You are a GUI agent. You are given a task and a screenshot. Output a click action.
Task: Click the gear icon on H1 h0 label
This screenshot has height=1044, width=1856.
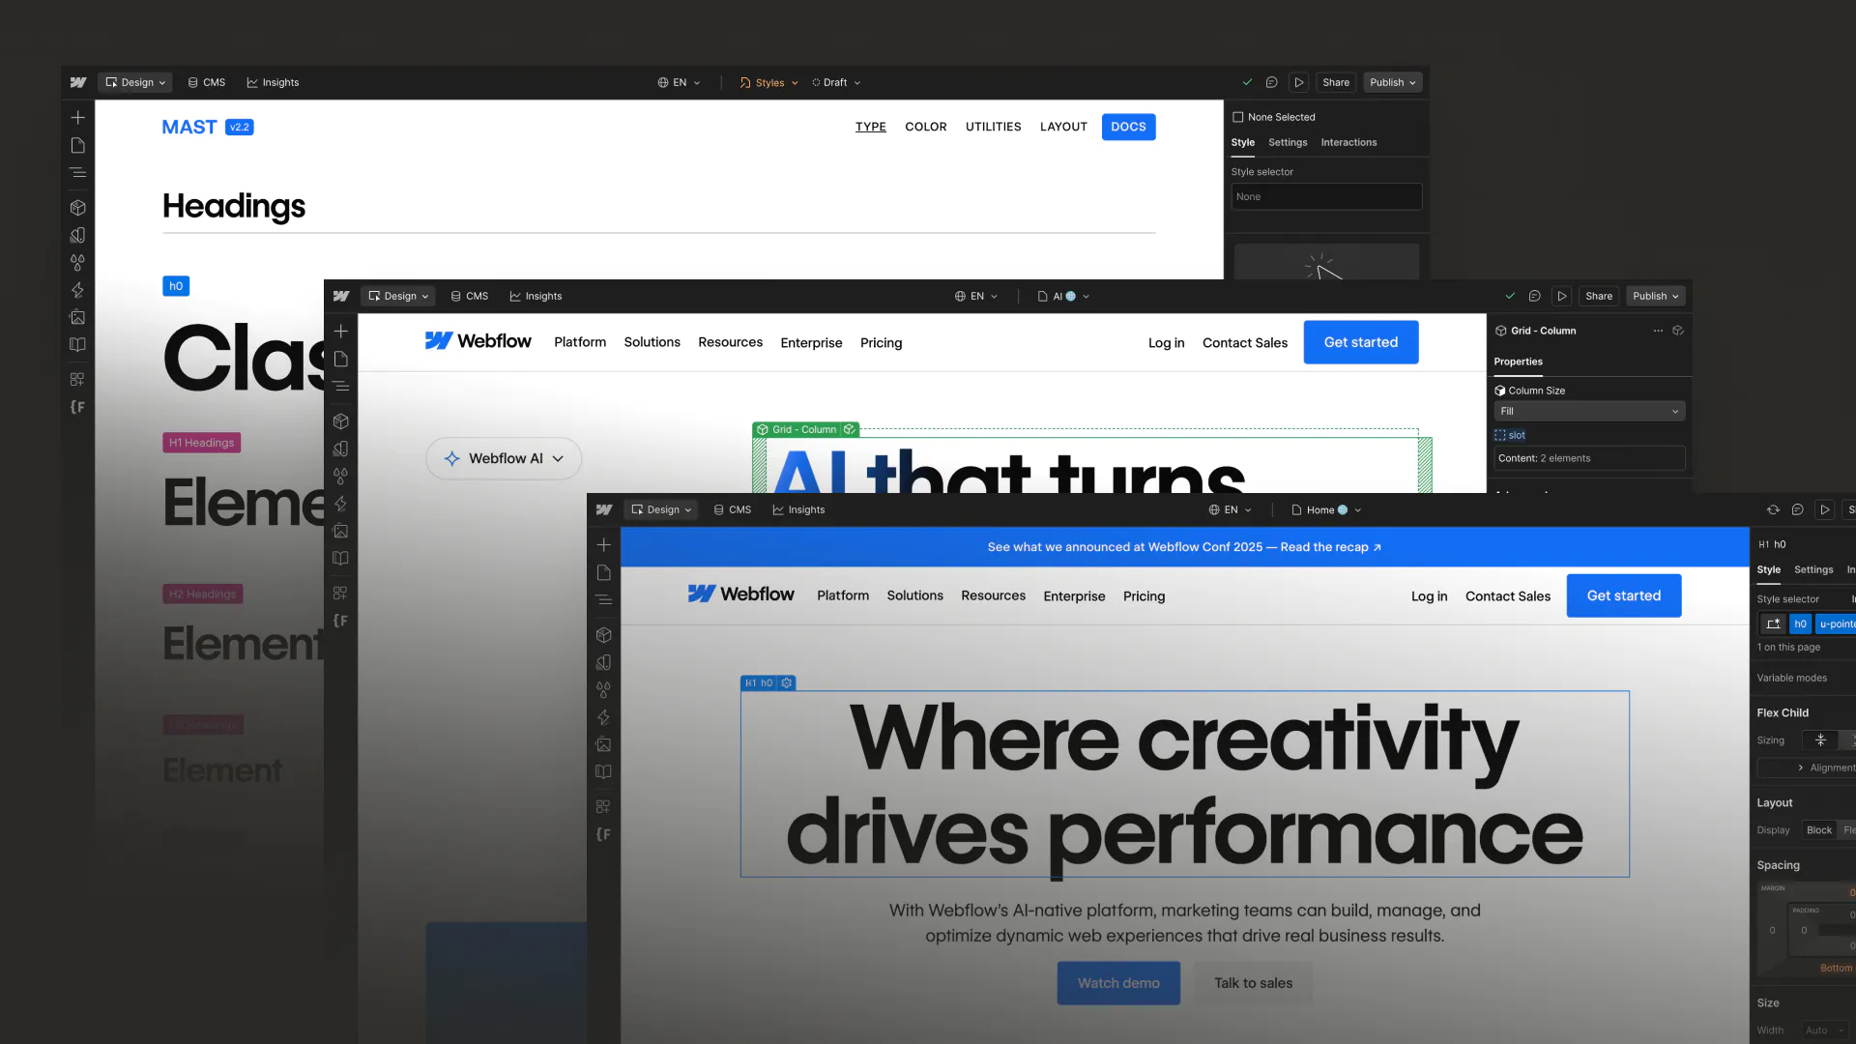(787, 683)
